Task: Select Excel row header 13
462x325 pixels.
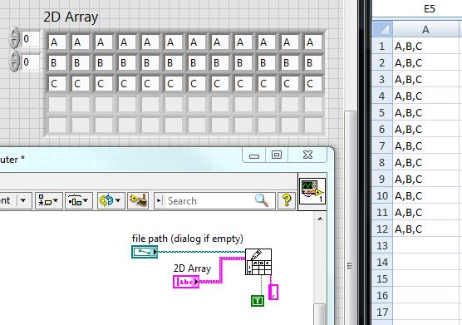Action: 382,245
